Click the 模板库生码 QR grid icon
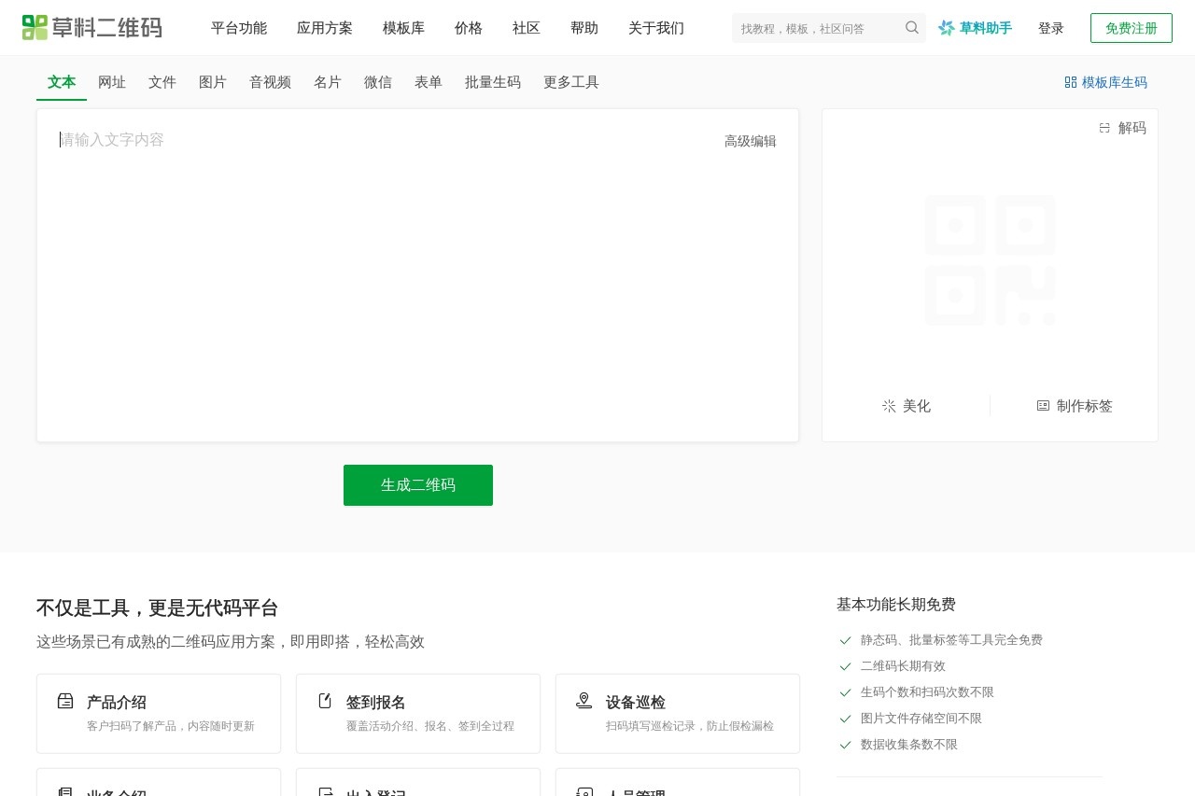This screenshot has width=1195, height=796. click(1070, 82)
